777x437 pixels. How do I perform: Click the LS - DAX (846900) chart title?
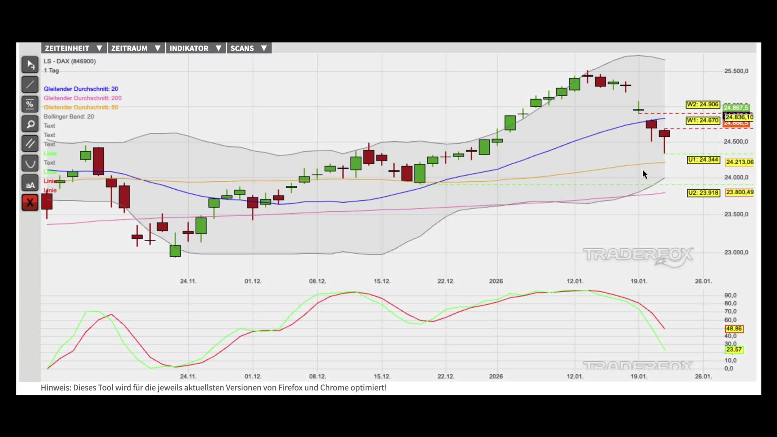pos(70,62)
